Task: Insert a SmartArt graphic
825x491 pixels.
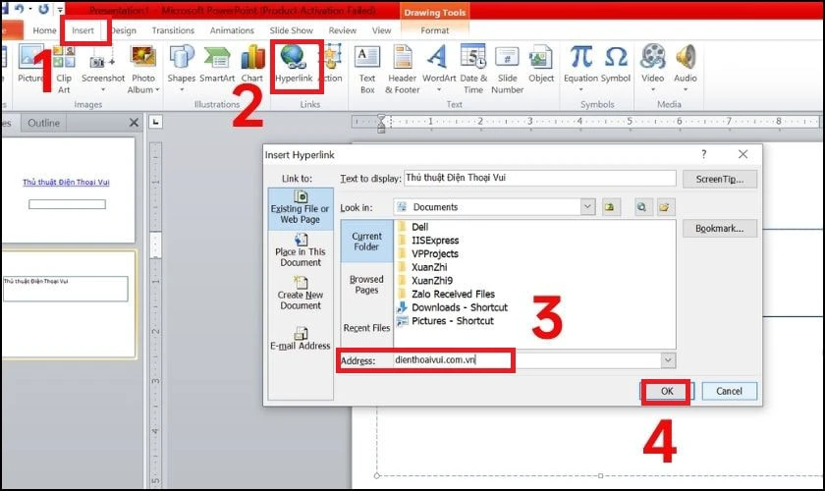Action: click(217, 64)
